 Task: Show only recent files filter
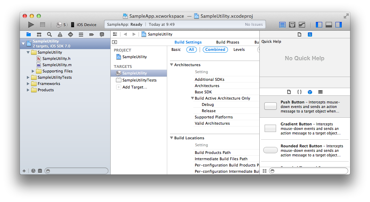33,171
